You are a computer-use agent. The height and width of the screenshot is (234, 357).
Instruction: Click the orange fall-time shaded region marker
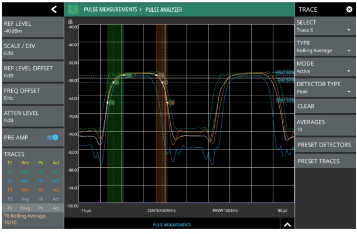162,113
